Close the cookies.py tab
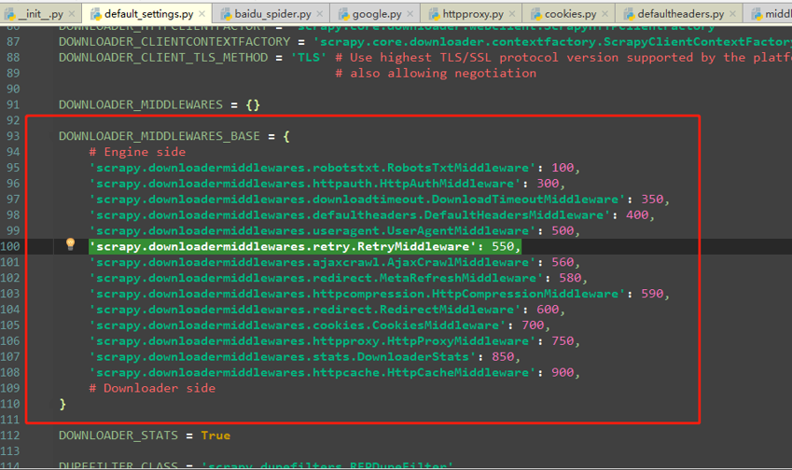Screen dimensions: 792x470 point(605,14)
